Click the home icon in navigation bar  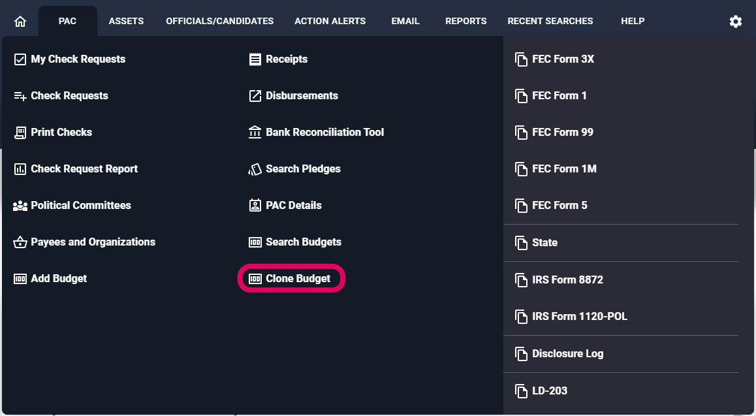pos(20,22)
